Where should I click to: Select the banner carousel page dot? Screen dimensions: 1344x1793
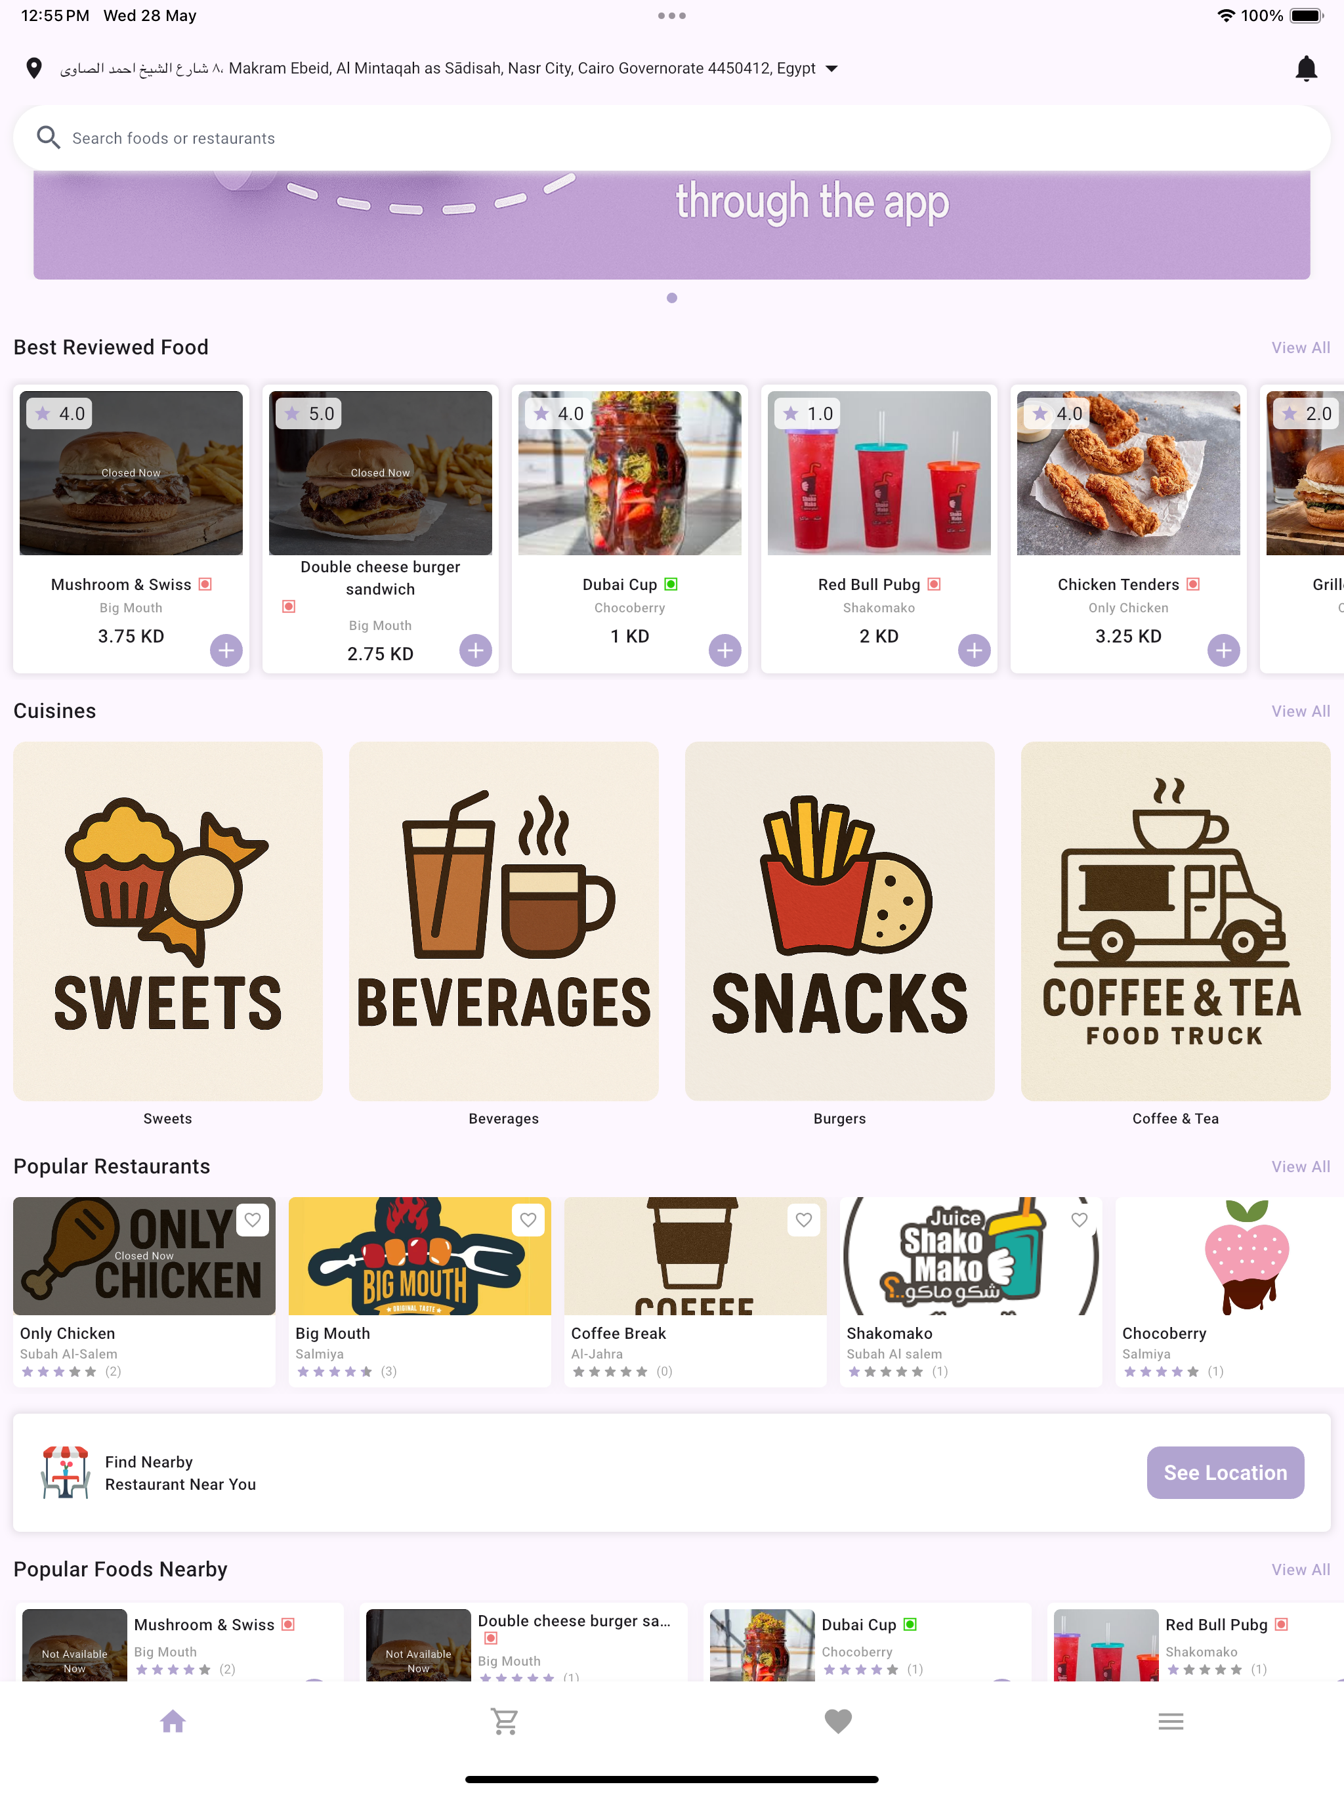click(x=672, y=299)
